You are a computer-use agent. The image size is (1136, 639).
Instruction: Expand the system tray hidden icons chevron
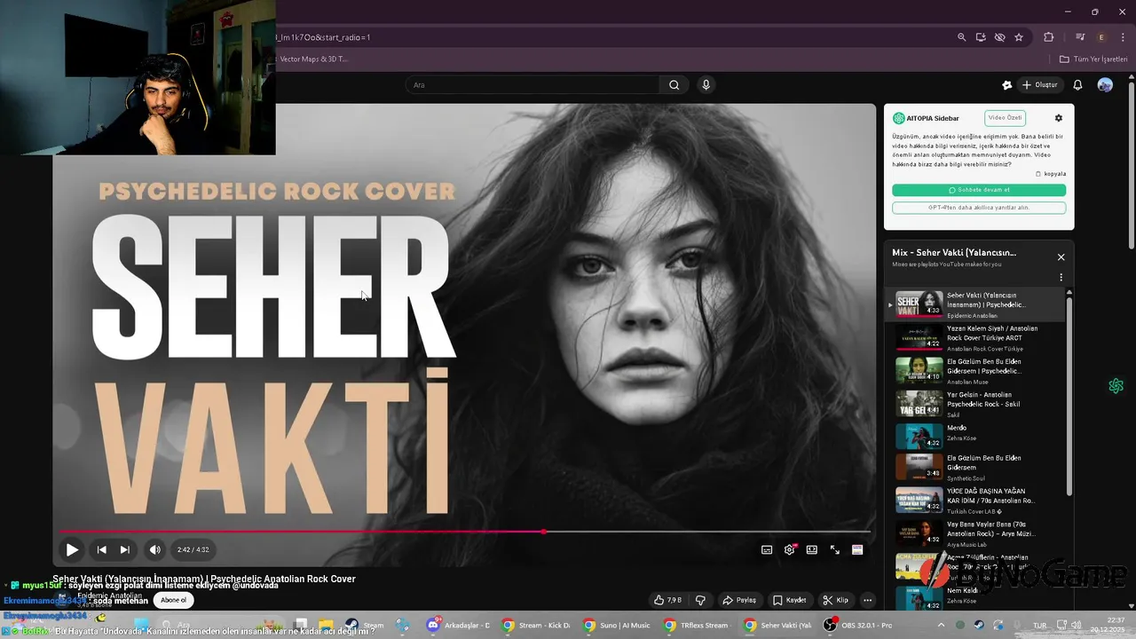pyautogui.click(x=941, y=626)
